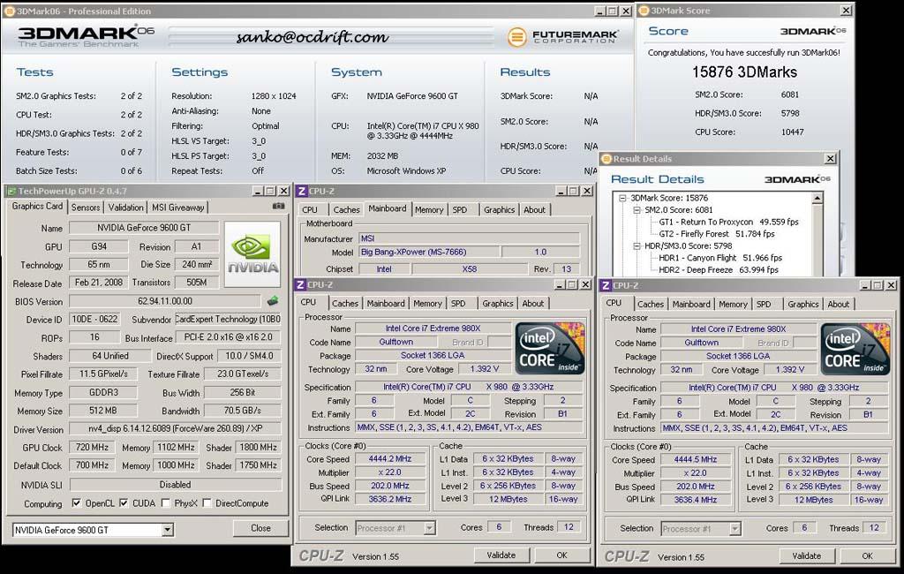904x574 pixels.
Task: Click CPU Score 10447 in Score window
Action: [792, 132]
